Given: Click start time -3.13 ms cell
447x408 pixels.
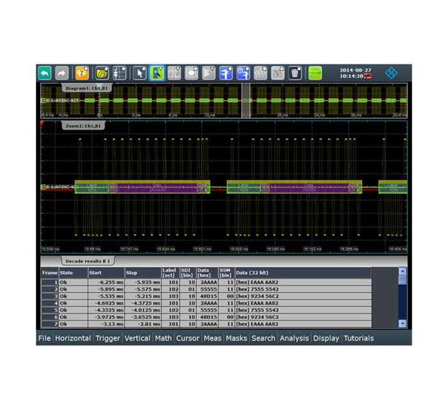Looking at the screenshot, I should (x=107, y=324).
